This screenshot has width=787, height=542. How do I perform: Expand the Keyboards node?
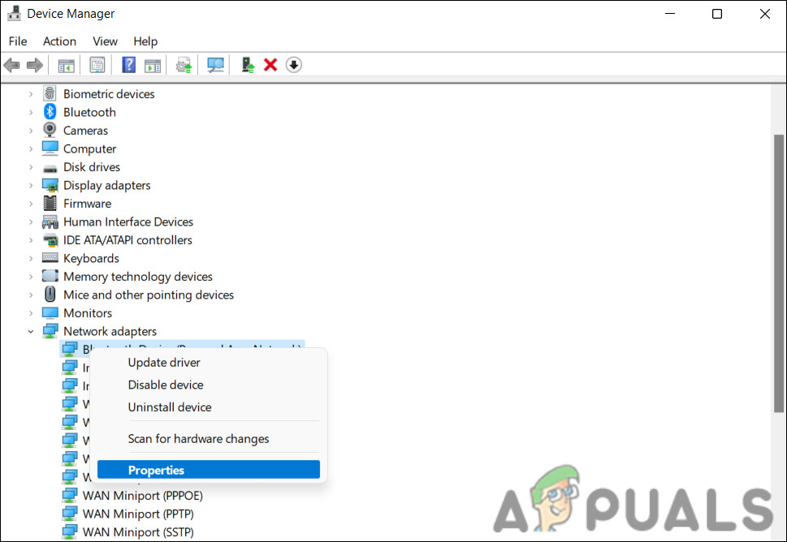coord(31,258)
